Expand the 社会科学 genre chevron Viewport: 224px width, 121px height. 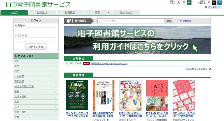(56, 77)
